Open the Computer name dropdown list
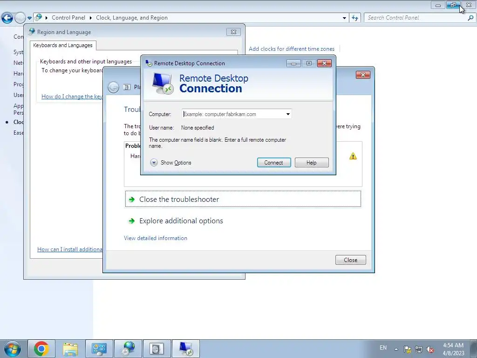The image size is (477, 358). [x=288, y=114]
